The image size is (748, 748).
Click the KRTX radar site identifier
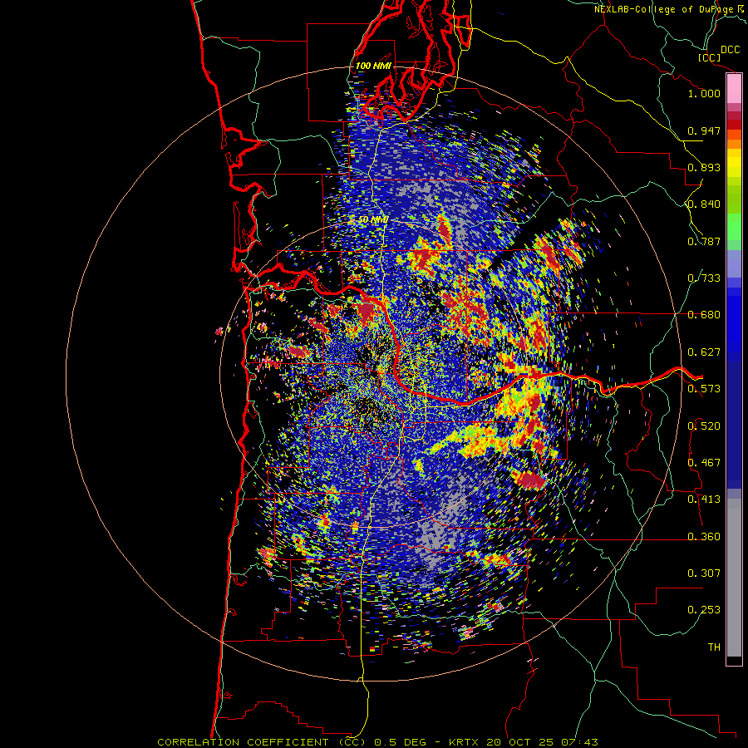[x=463, y=742]
